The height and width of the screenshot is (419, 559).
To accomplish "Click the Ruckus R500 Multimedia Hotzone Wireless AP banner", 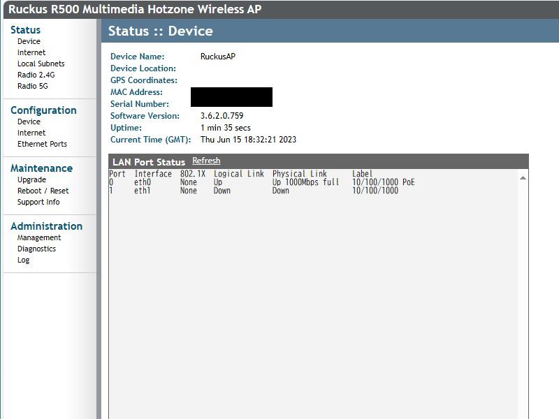I will [135, 9].
